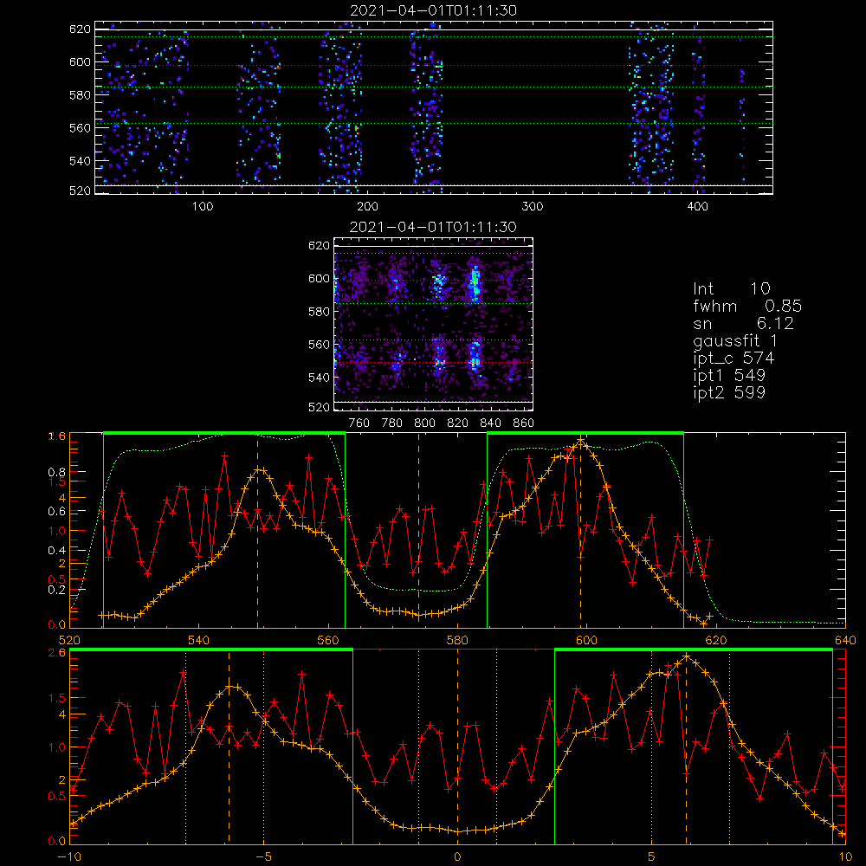Select the 'fwhm 0.85' readout line
The image size is (866, 866).
[x=746, y=306]
